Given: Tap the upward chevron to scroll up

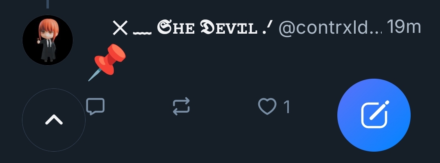Looking at the screenshot, I should [54, 120].
